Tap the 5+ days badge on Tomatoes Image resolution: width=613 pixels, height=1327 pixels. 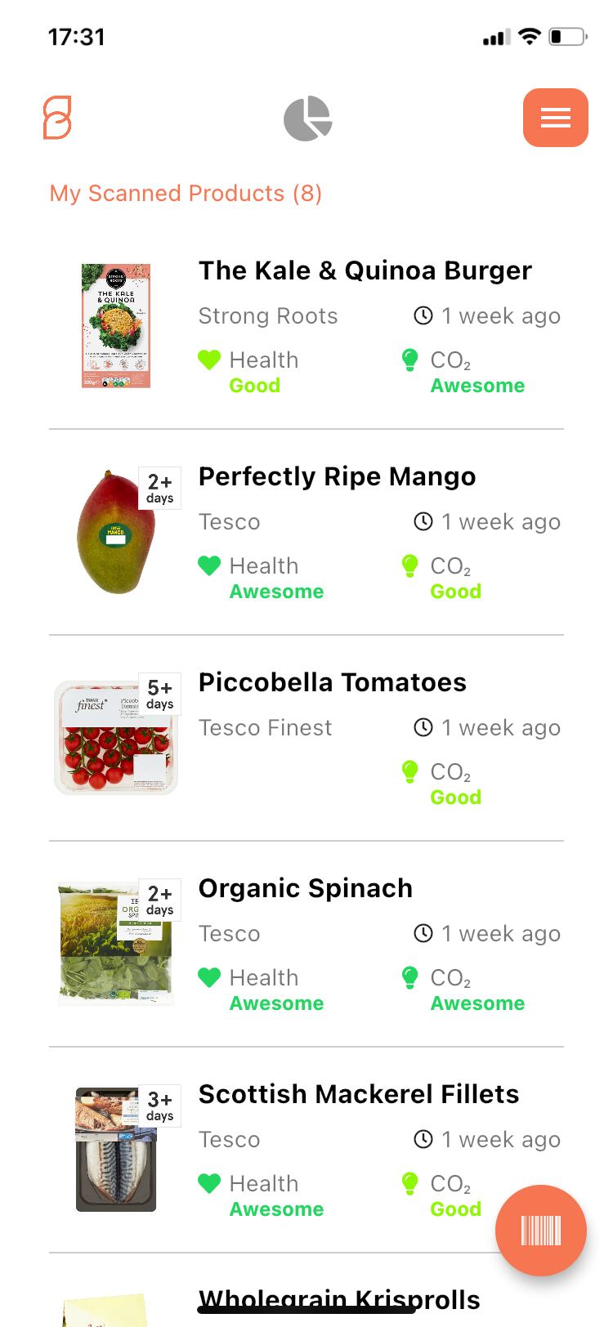[x=159, y=695]
